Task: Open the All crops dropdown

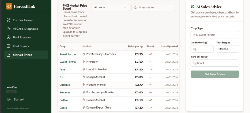Action: pyautogui.click(x=110, y=7)
